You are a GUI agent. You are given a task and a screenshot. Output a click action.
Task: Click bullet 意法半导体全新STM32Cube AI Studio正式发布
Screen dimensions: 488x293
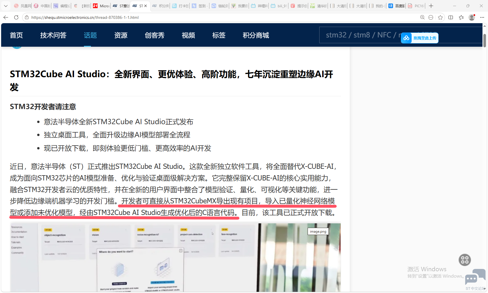pyautogui.click(x=119, y=122)
